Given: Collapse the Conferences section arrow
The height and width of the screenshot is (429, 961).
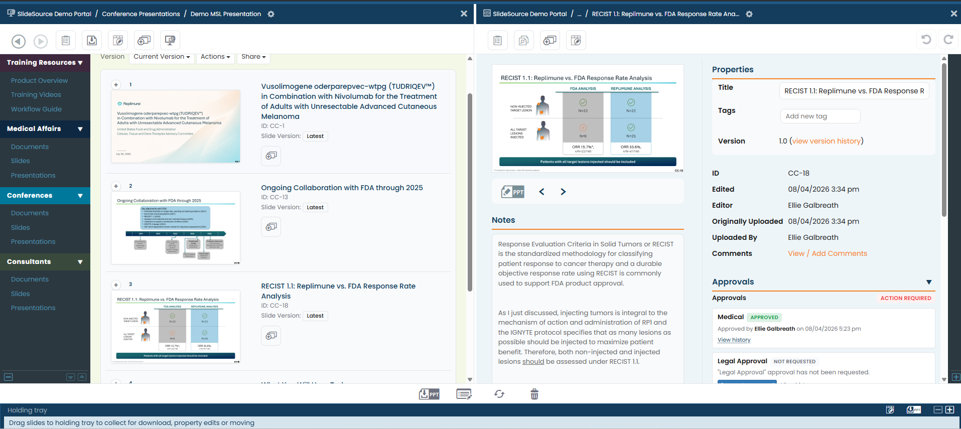Looking at the screenshot, I should [80, 196].
